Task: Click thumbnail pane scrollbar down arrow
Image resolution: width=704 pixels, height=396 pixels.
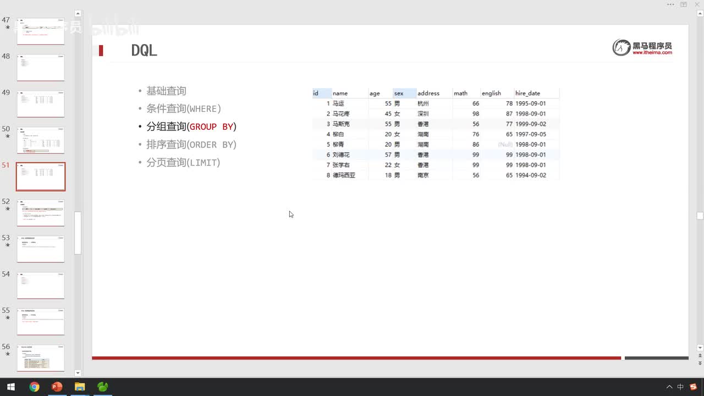Action: tap(78, 373)
